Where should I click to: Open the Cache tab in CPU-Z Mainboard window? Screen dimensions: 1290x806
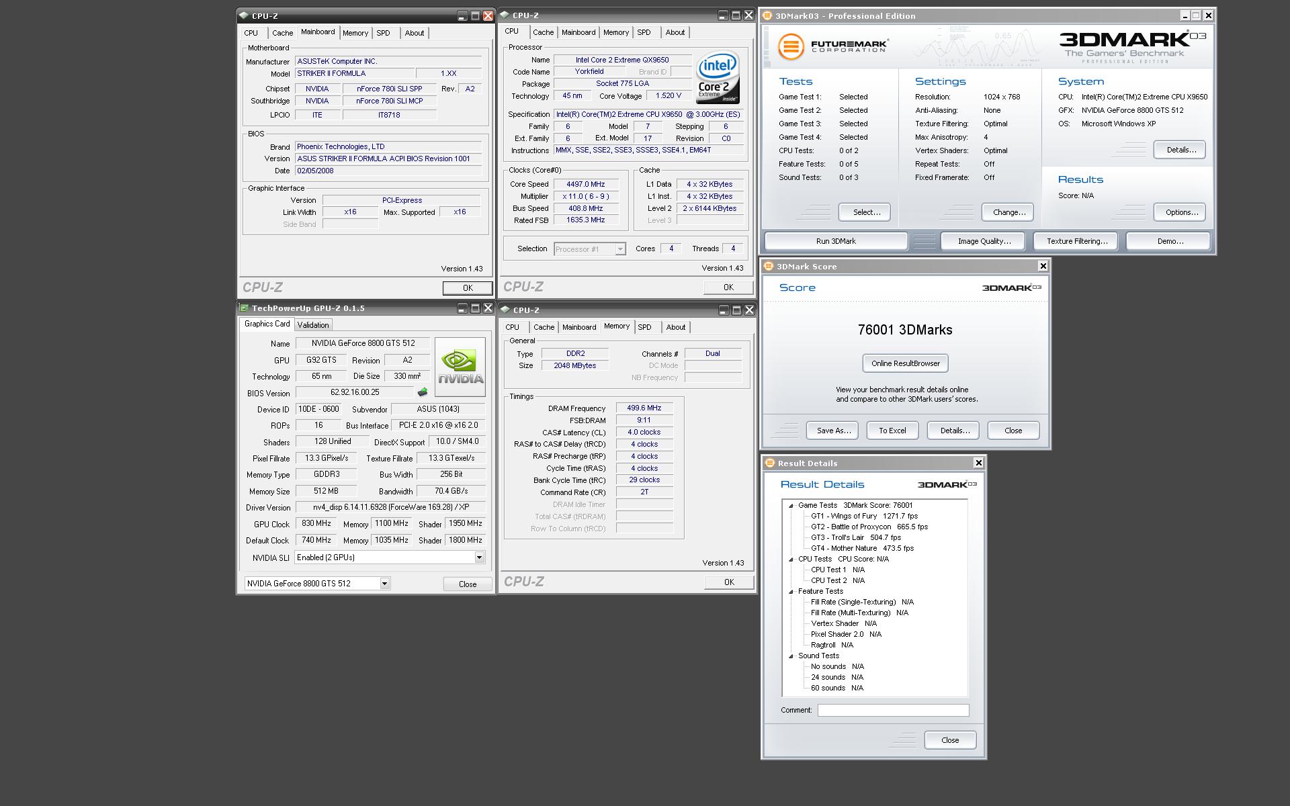click(x=282, y=33)
